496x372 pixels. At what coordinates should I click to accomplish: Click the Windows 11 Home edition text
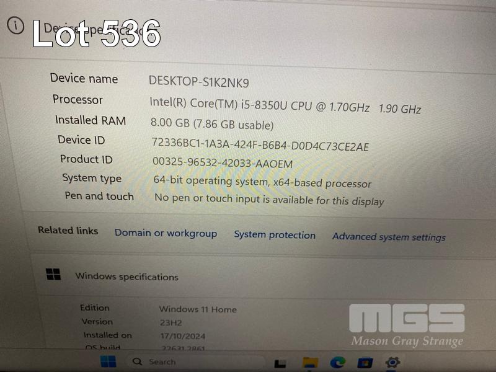[x=198, y=309]
